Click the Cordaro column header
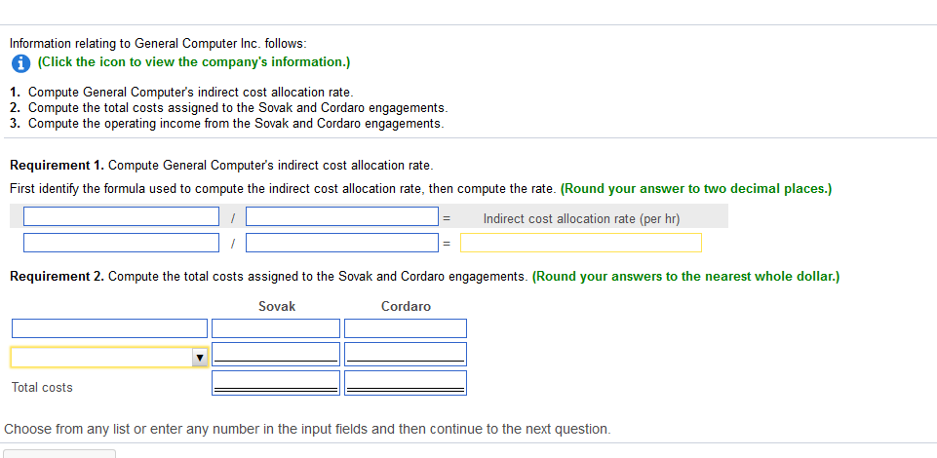937x458 pixels. click(406, 306)
